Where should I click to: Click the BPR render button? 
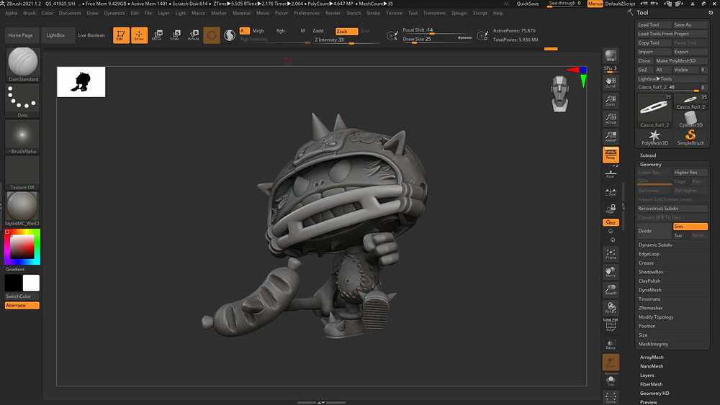click(x=611, y=56)
